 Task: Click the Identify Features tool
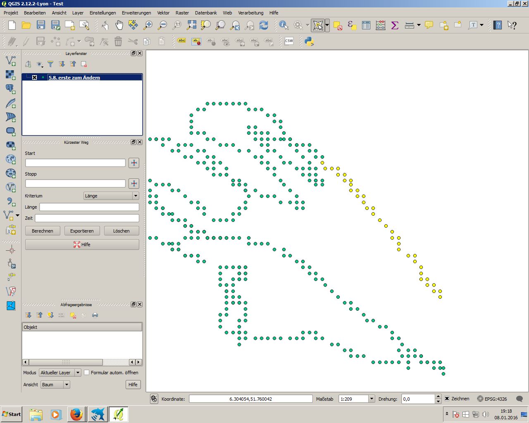coord(284,25)
